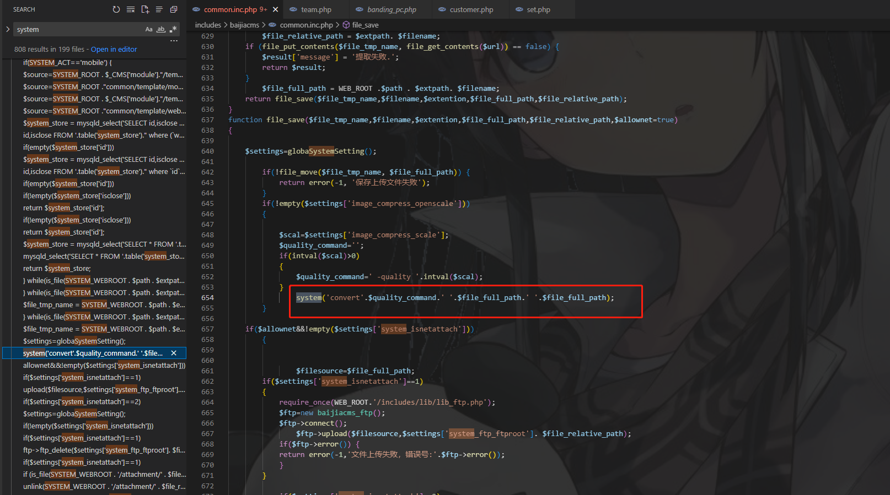
Task: Click the require_once lib_ftp.php line
Action: 387,402
